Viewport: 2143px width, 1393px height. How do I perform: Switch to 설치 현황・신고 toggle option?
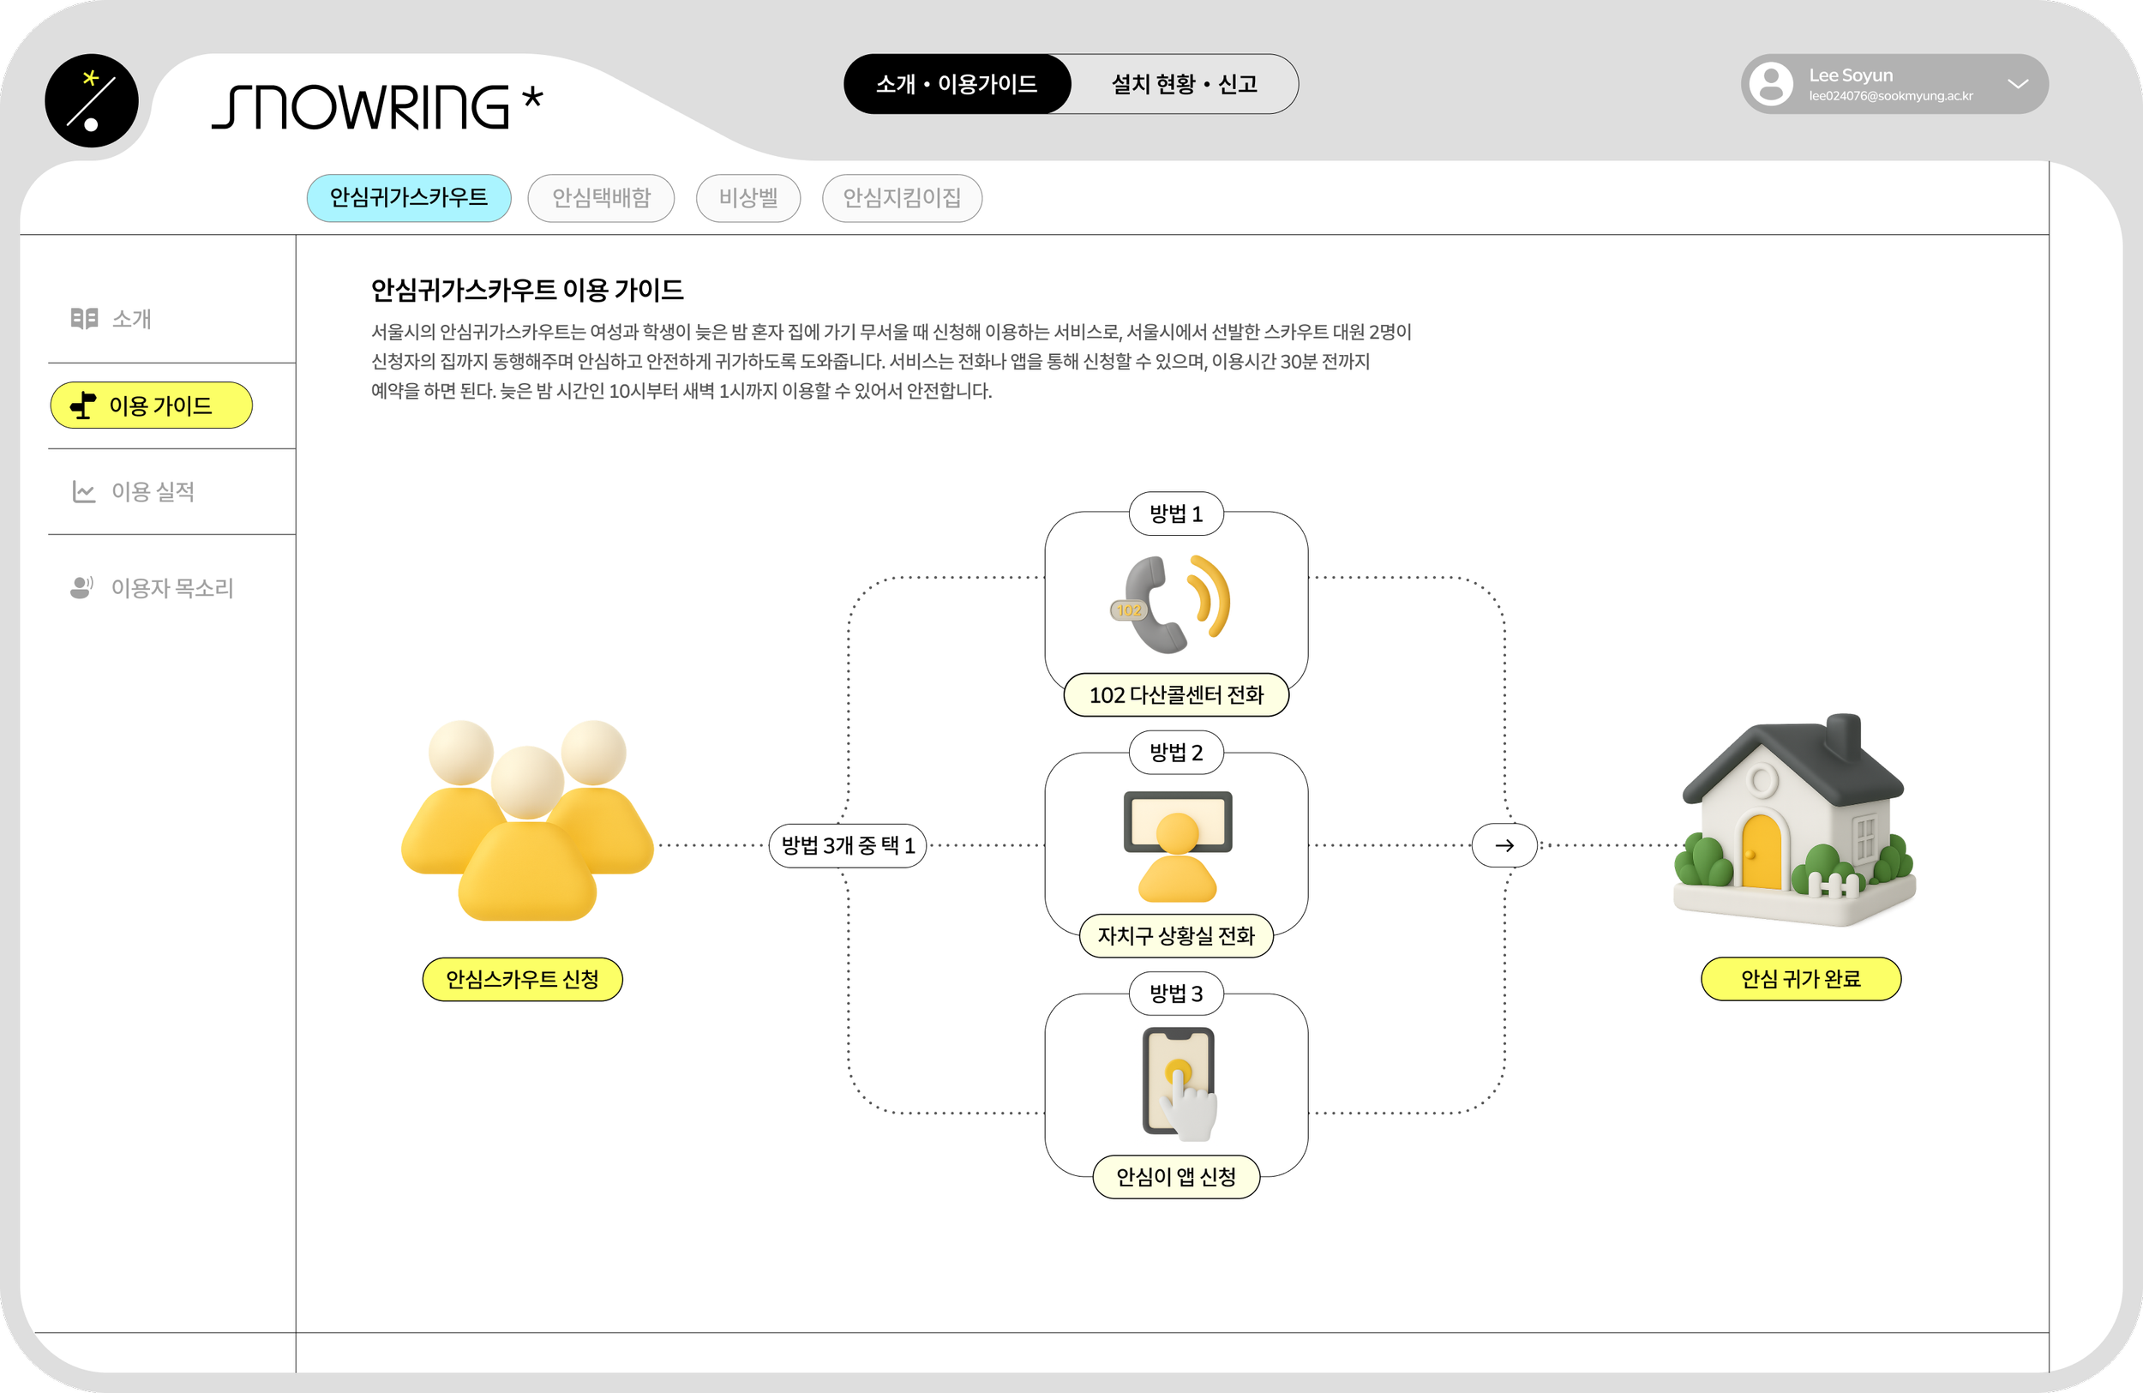[1183, 84]
